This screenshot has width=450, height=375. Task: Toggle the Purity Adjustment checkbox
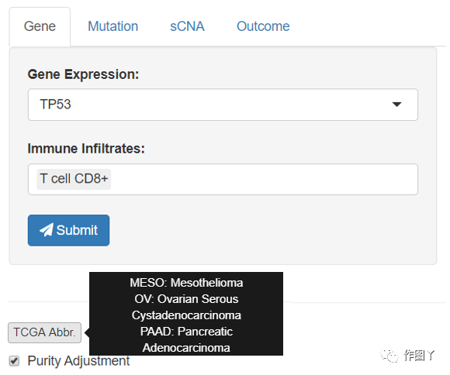point(14,361)
